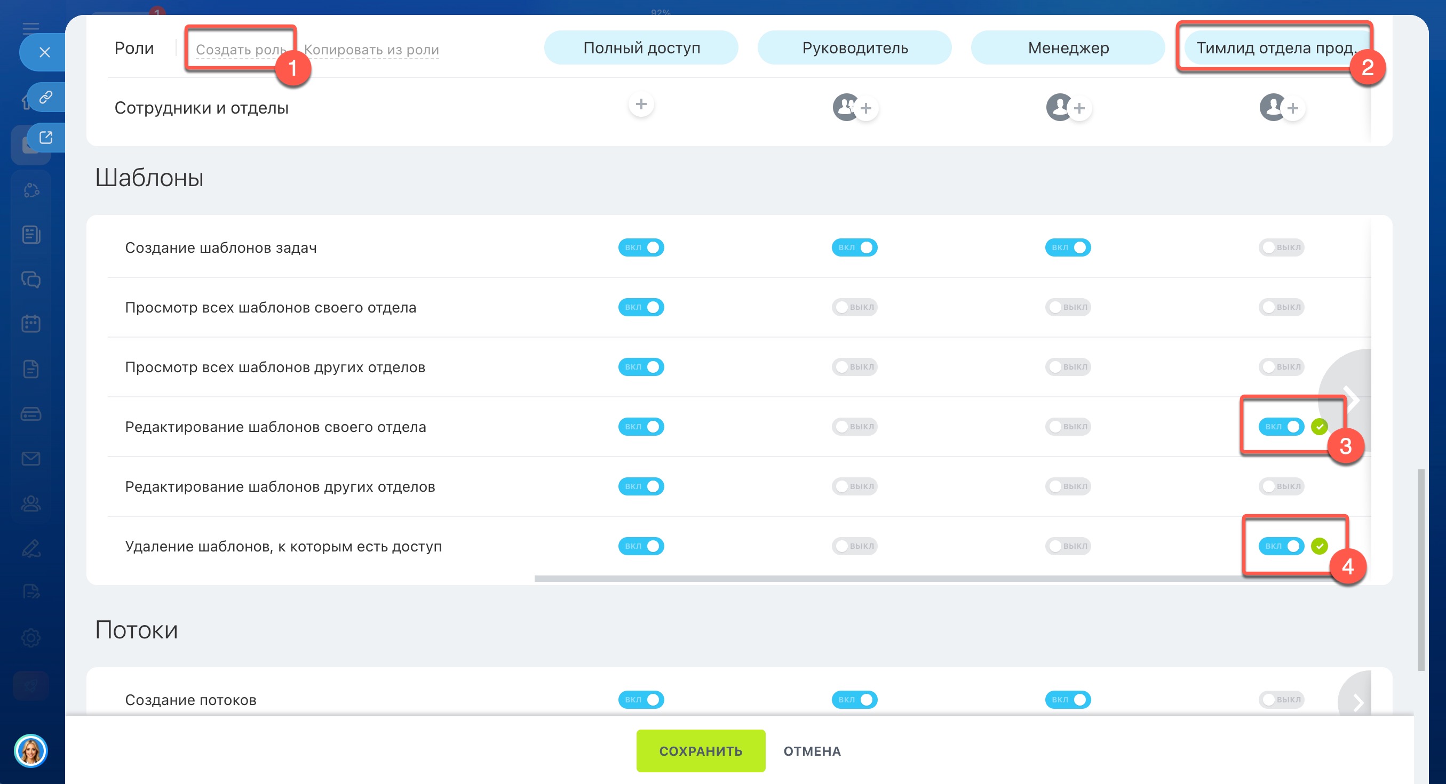Select the Тимлид отдела прод. role

point(1275,48)
